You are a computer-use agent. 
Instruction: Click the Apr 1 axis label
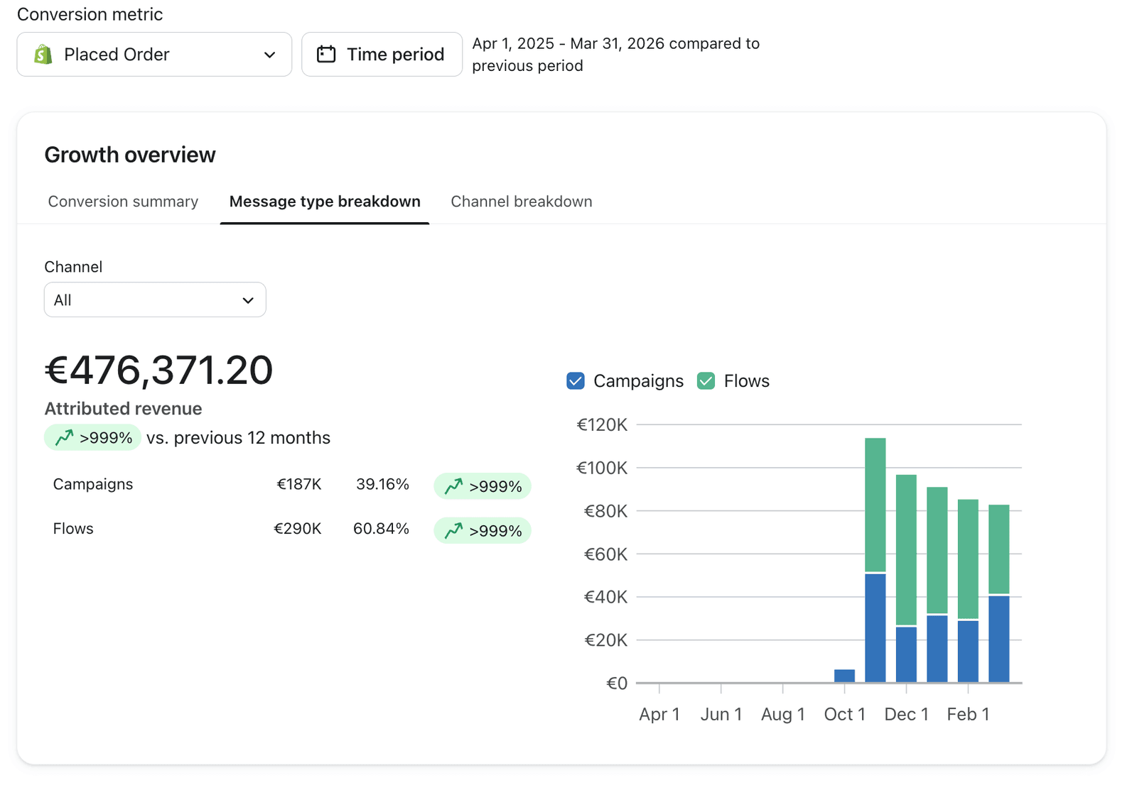[659, 714]
